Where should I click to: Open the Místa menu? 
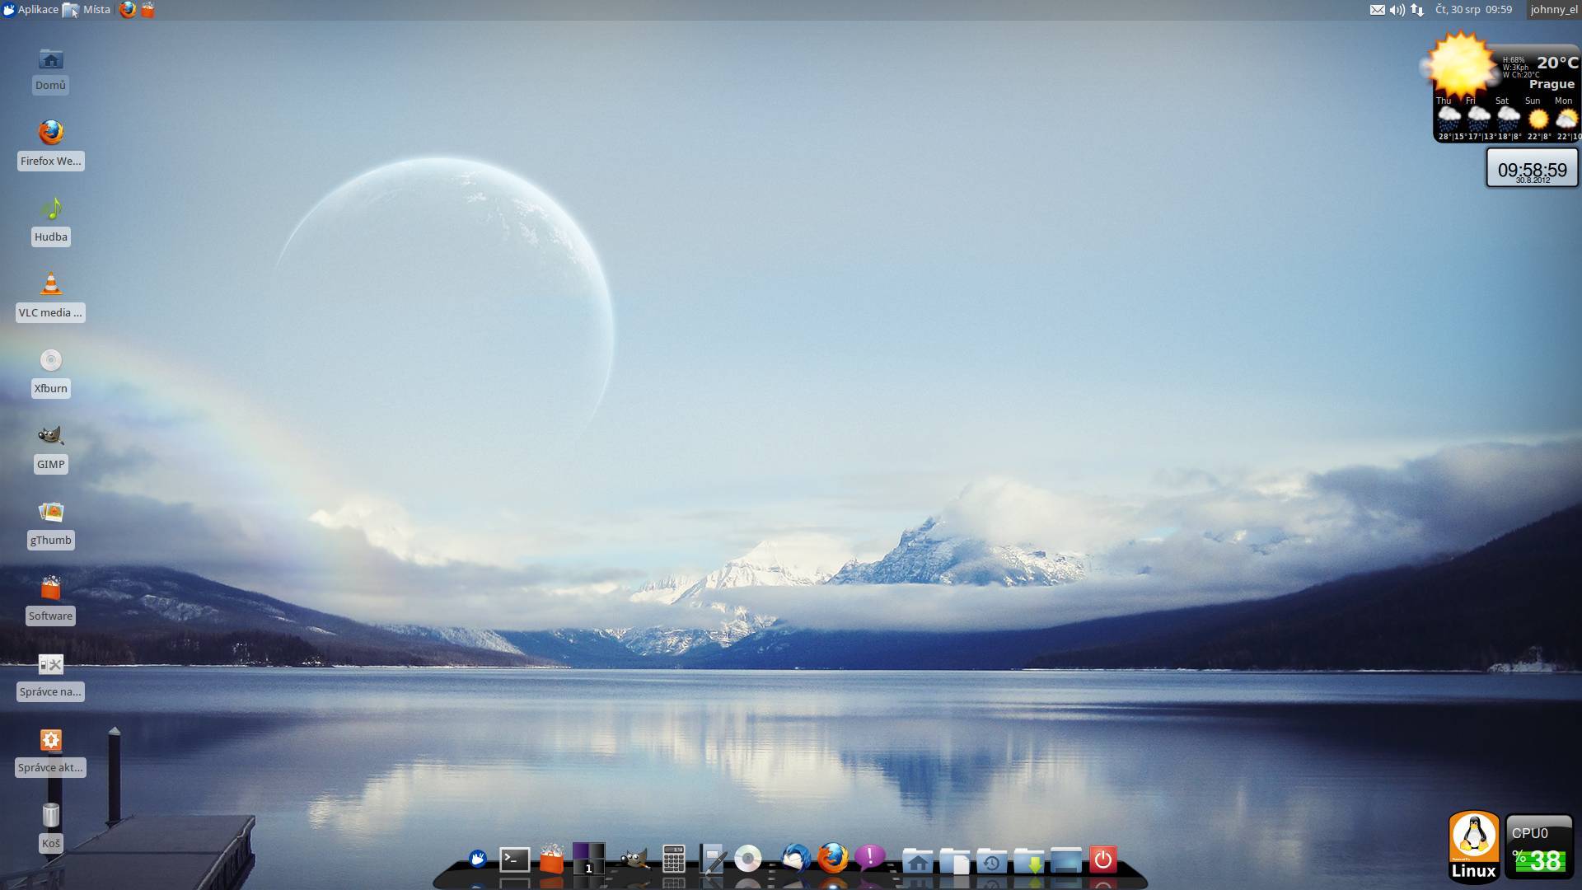point(87,10)
